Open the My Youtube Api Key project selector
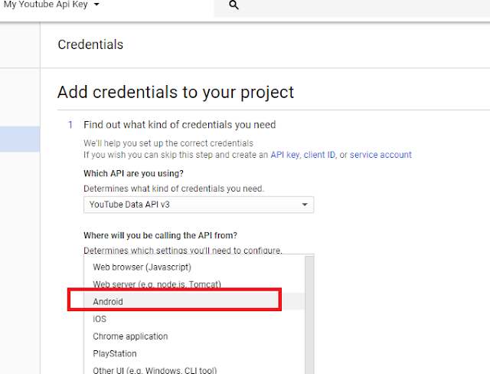 tap(52, 5)
